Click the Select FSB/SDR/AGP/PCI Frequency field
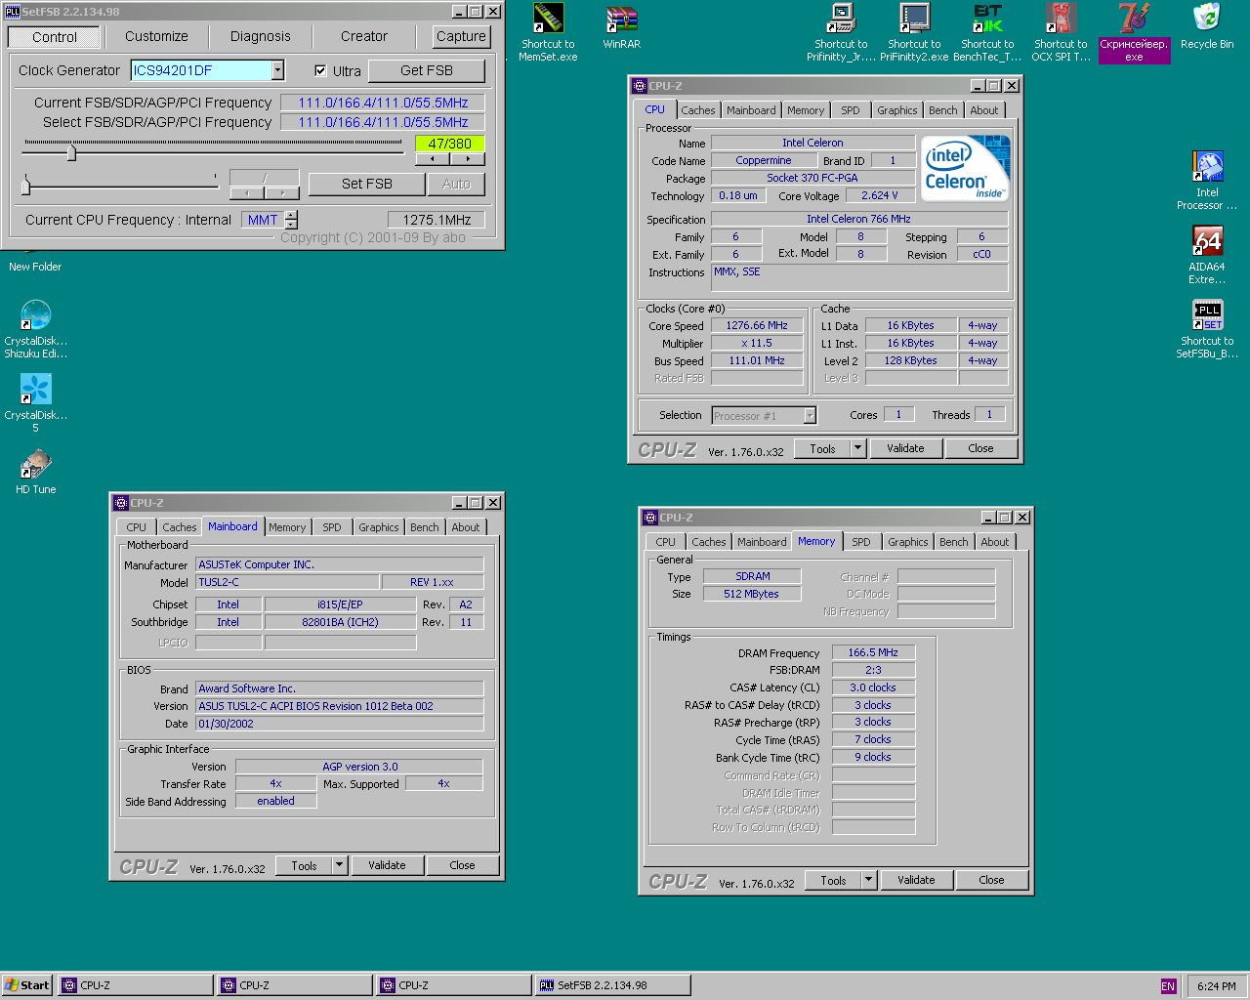Viewport: 1250px width, 1000px height. [x=383, y=122]
